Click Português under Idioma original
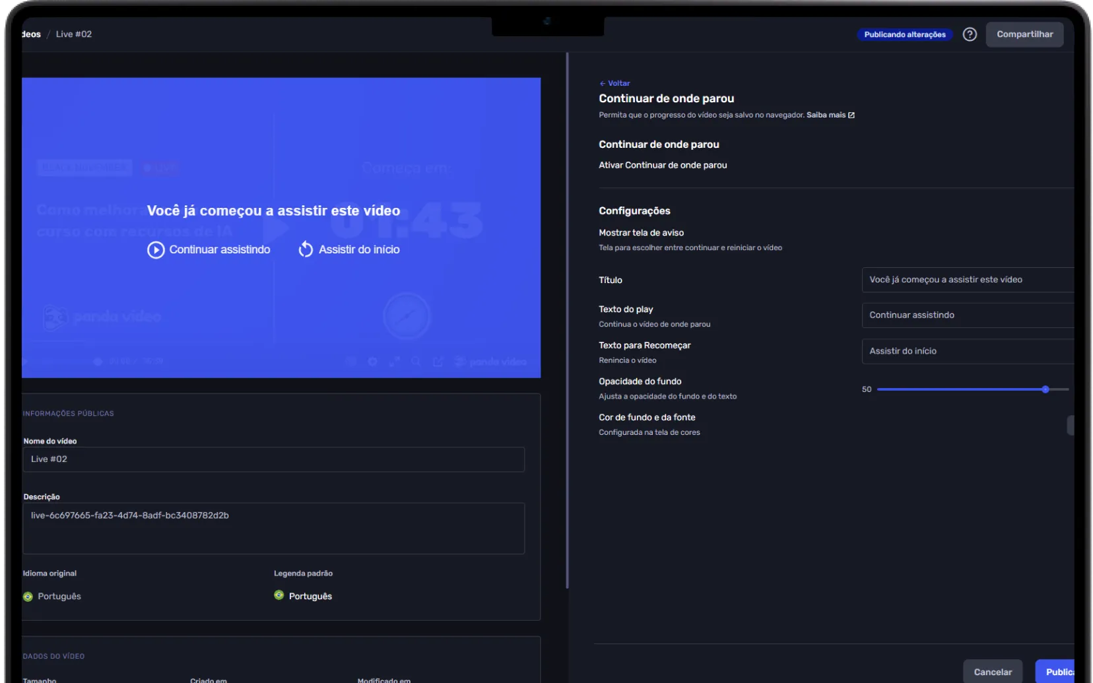Image resolution: width=1093 pixels, height=683 pixels. (59, 597)
